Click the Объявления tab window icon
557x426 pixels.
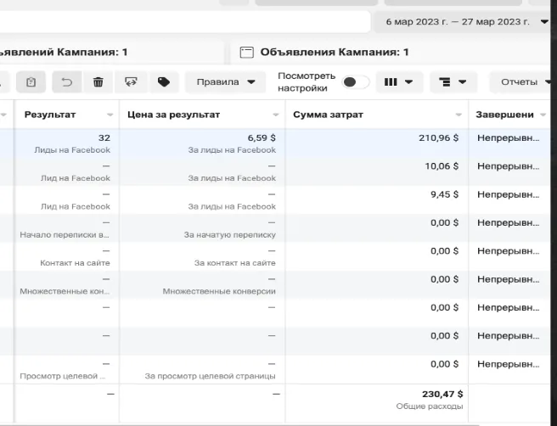247,52
